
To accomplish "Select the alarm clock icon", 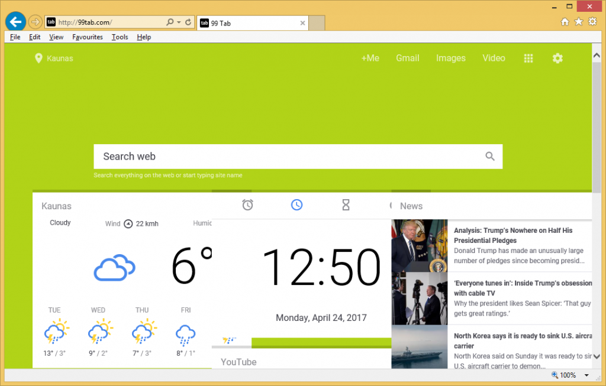I will click(x=248, y=205).
